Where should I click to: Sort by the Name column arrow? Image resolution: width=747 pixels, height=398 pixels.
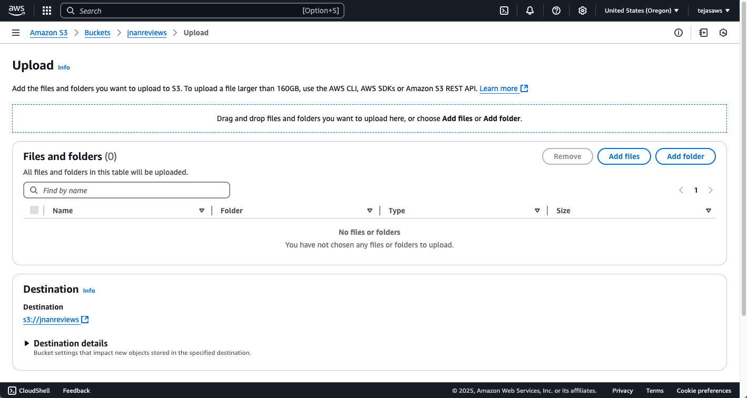pos(201,211)
